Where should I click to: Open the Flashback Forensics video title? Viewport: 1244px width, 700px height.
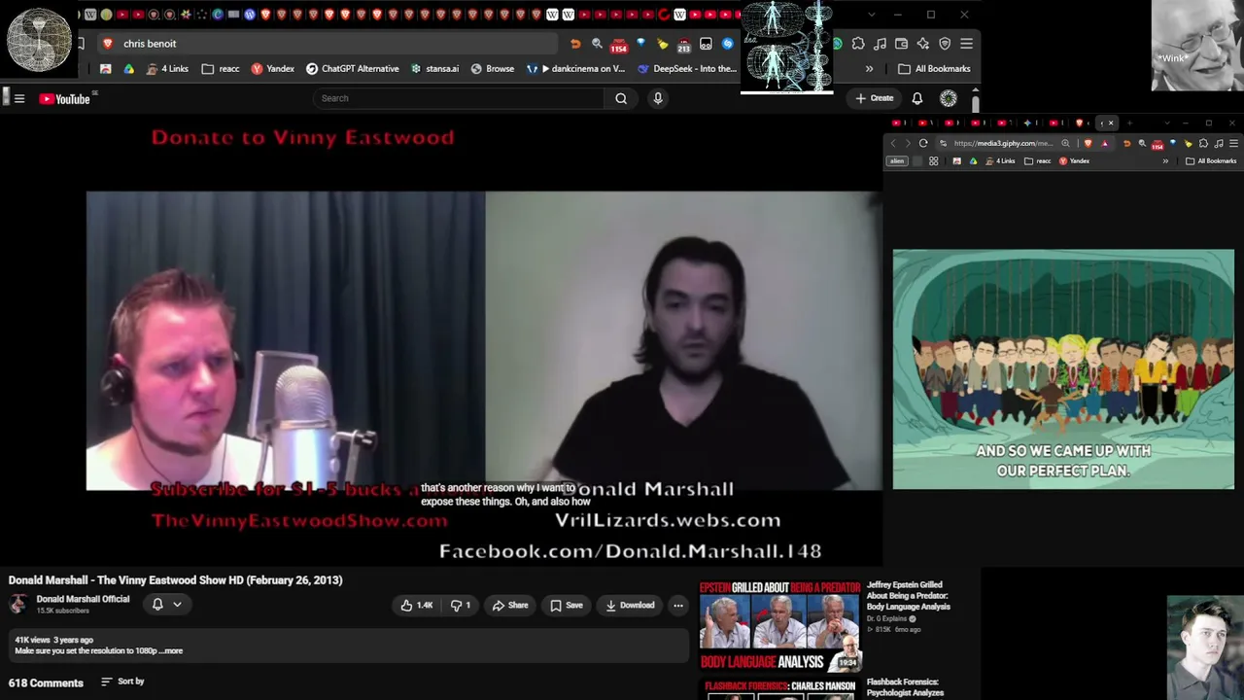coord(906,687)
